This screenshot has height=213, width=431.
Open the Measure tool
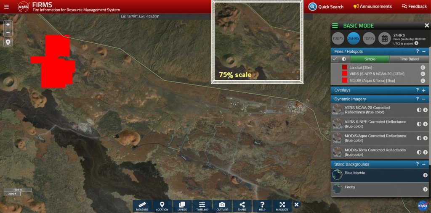pyautogui.click(x=142, y=206)
